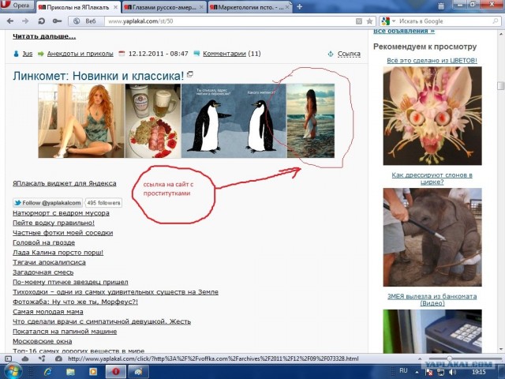Open Покатался на папиной машине link
Viewport: 505px width, 379px height.
65,332
